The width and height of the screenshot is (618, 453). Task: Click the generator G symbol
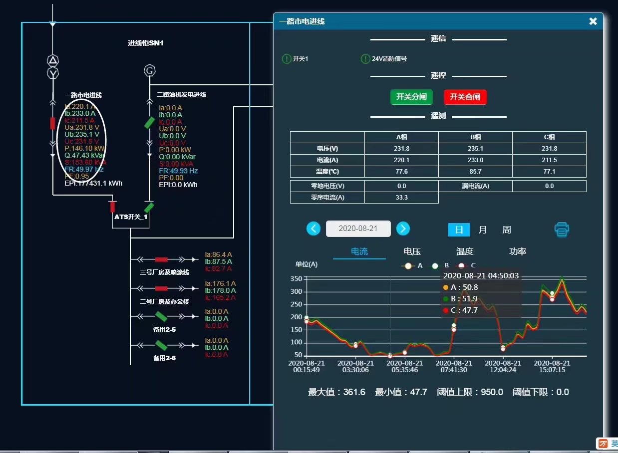[x=149, y=70]
